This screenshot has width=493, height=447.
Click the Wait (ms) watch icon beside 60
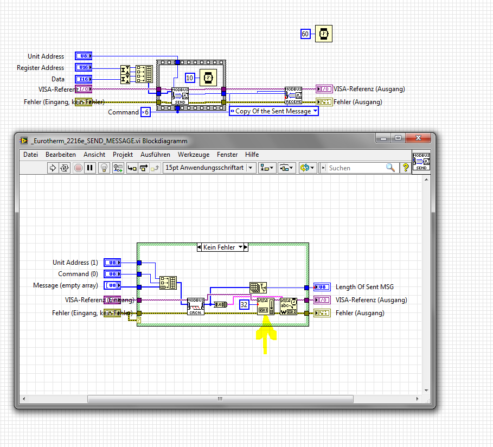pyautogui.click(x=324, y=34)
